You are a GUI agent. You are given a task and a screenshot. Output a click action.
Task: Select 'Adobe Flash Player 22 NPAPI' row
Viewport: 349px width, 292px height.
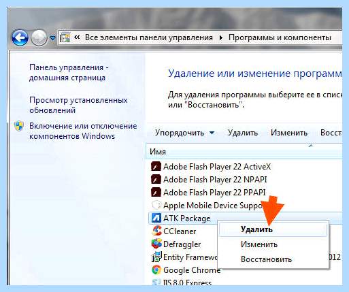click(215, 180)
